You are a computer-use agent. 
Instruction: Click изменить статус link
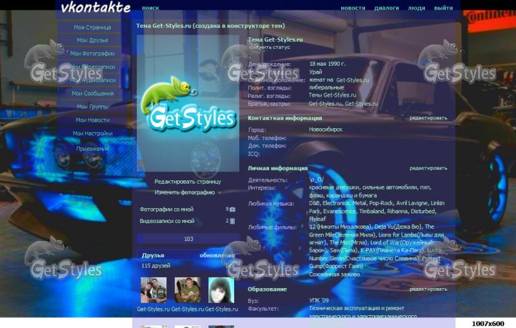269,47
